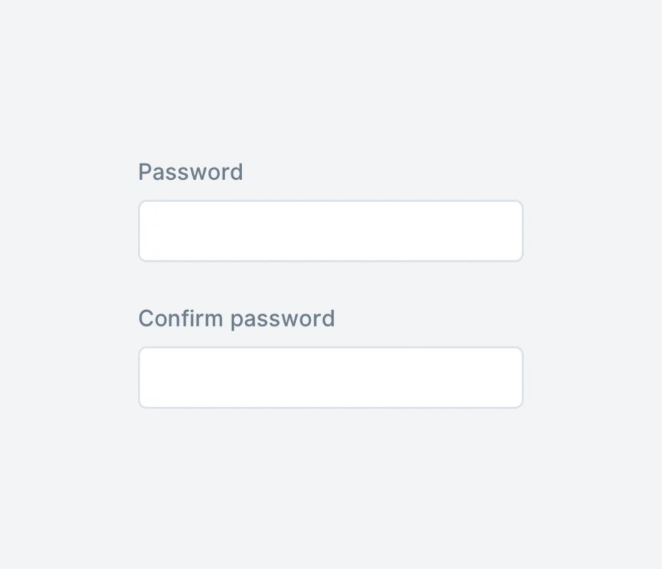Focus the first password text box

(x=330, y=230)
